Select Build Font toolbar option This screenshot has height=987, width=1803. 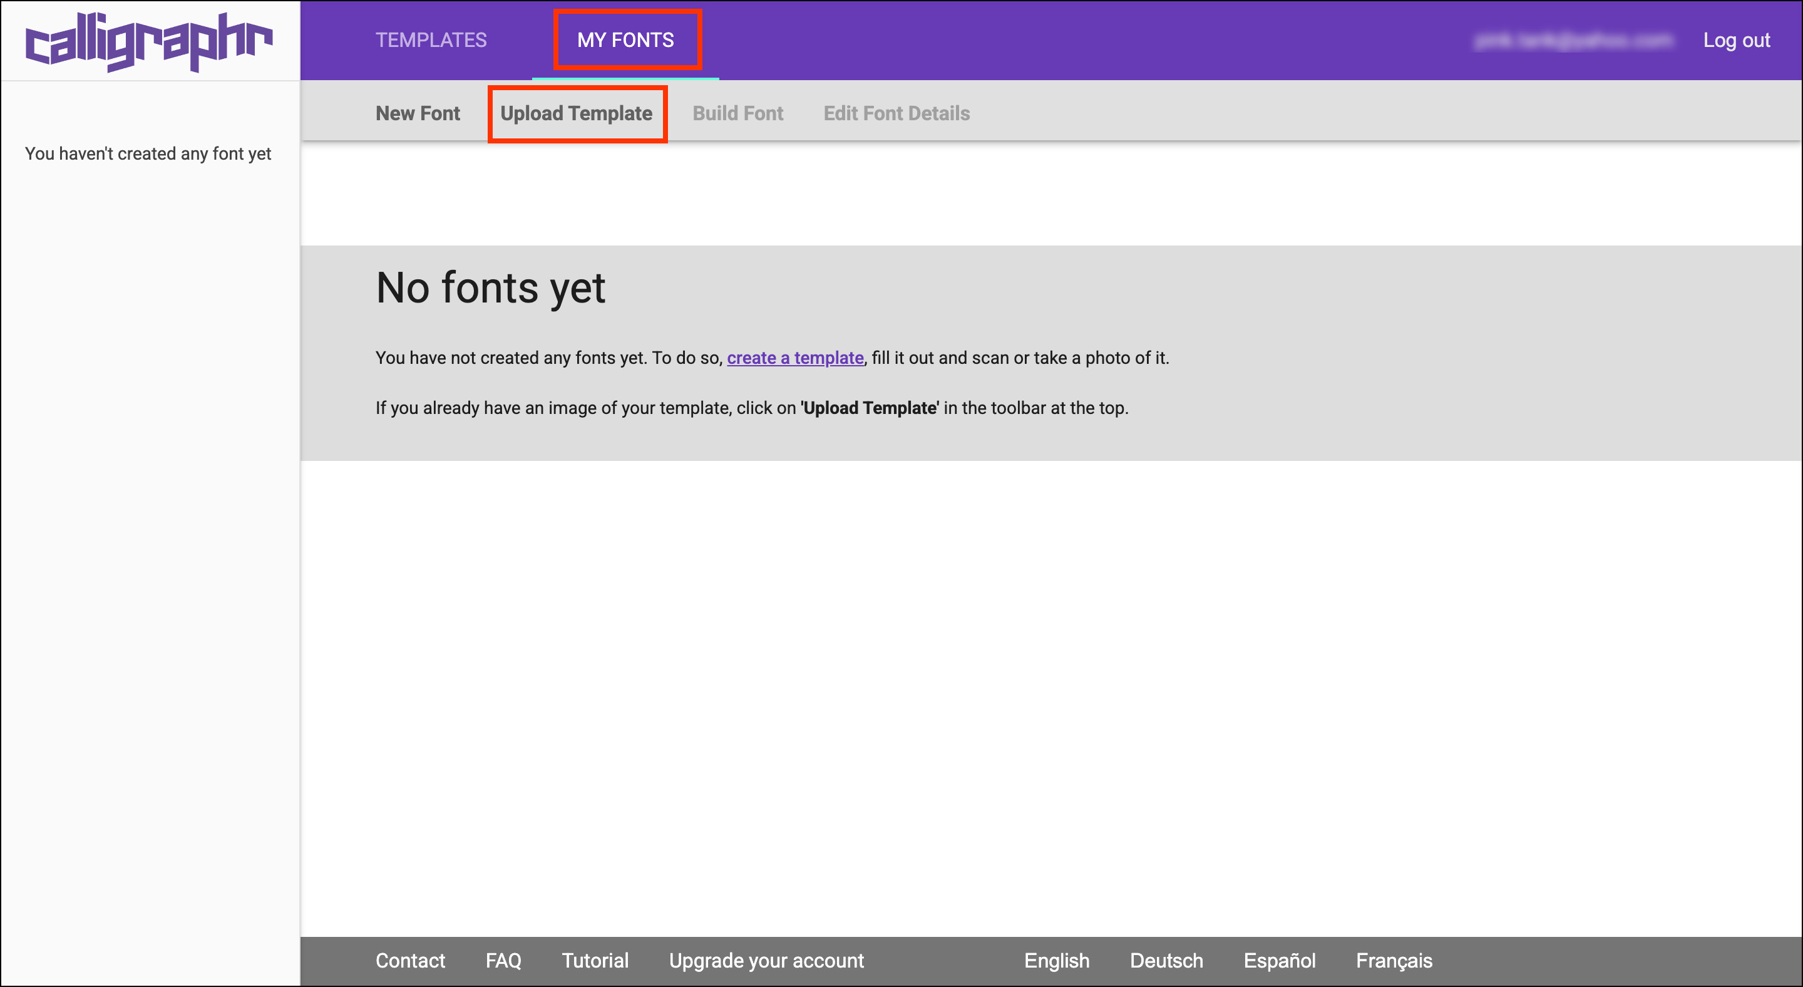point(737,113)
